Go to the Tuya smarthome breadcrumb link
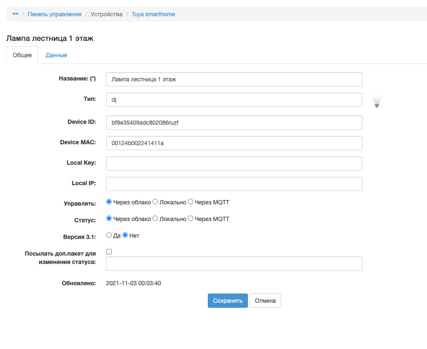This screenshot has width=427, height=349. point(153,14)
